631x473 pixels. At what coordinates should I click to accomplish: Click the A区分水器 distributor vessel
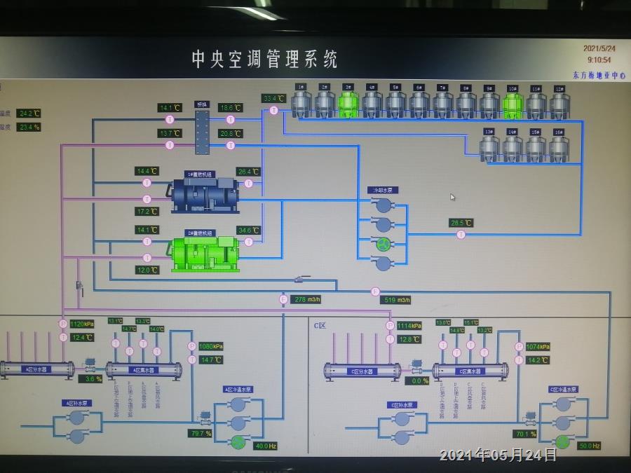[37, 369]
